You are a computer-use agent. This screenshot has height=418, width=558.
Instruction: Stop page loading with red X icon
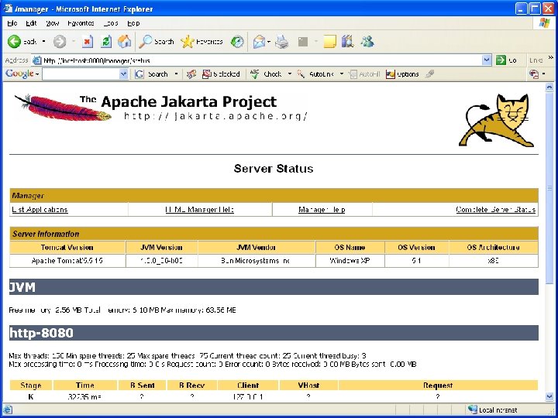coord(87,42)
